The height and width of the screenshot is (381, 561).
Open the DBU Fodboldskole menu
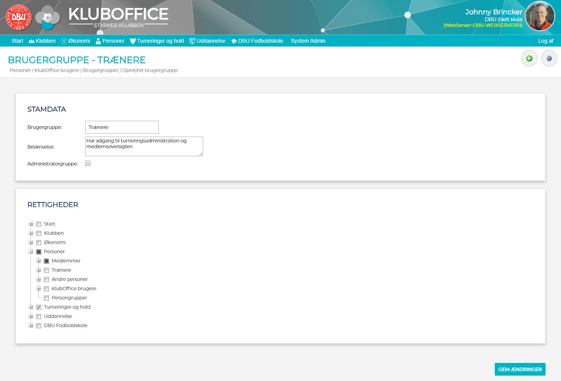click(x=260, y=41)
